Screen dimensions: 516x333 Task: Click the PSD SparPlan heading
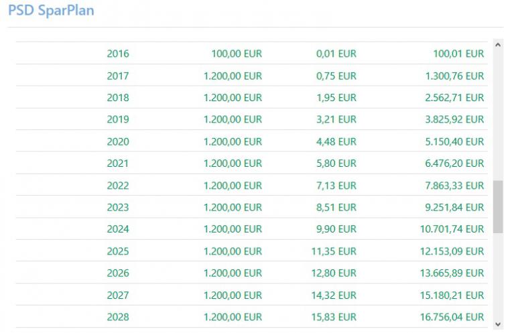click(51, 11)
